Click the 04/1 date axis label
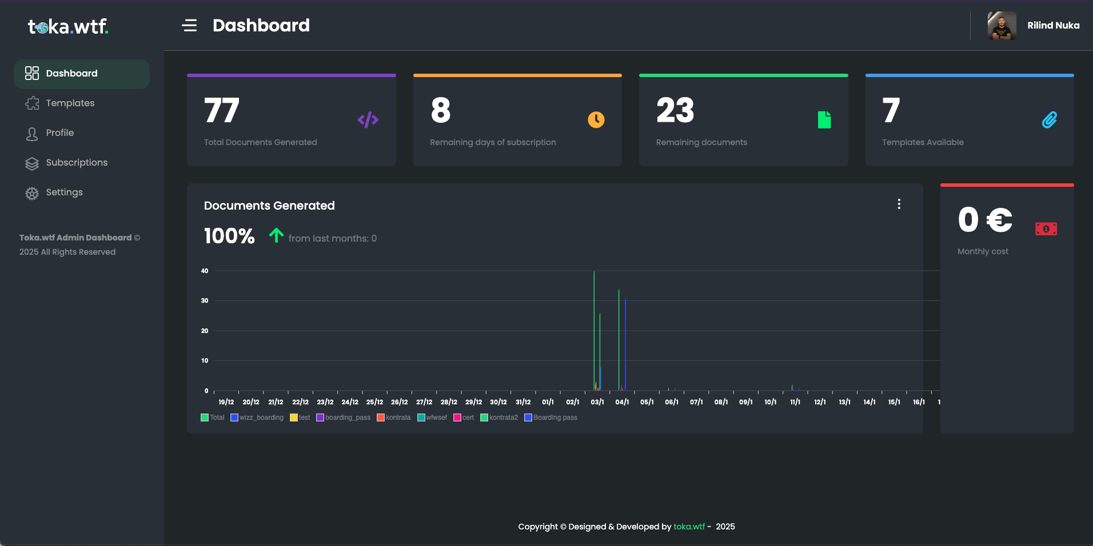 click(x=622, y=402)
